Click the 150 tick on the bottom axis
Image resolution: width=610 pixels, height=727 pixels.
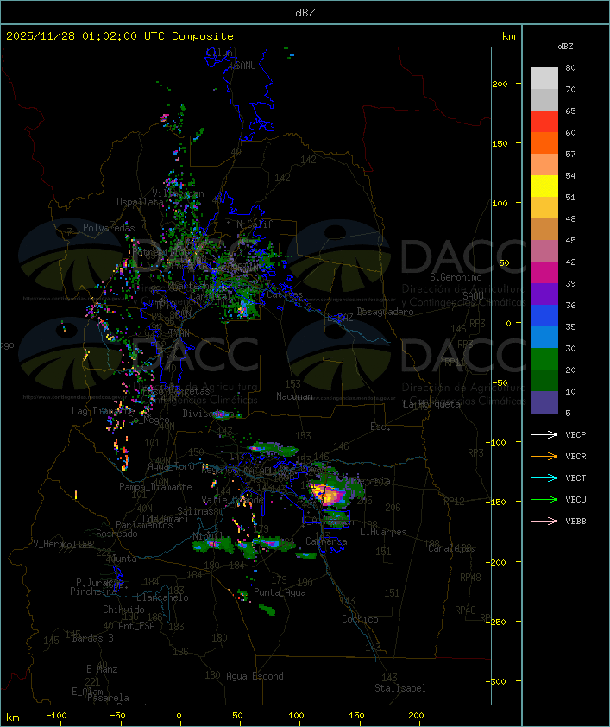pyautogui.click(x=356, y=716)
